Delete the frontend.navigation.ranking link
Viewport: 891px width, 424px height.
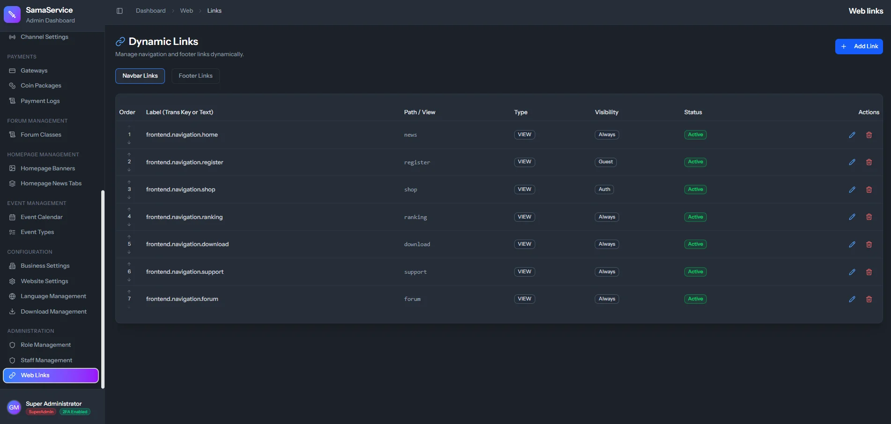coord(869,217)
